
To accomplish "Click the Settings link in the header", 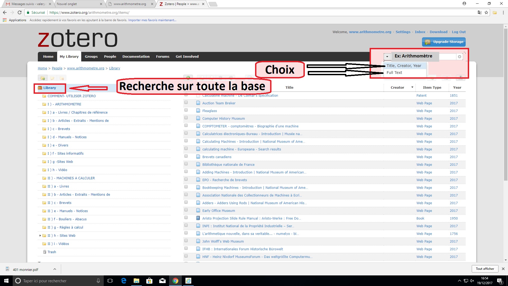I will coord(403,32).
